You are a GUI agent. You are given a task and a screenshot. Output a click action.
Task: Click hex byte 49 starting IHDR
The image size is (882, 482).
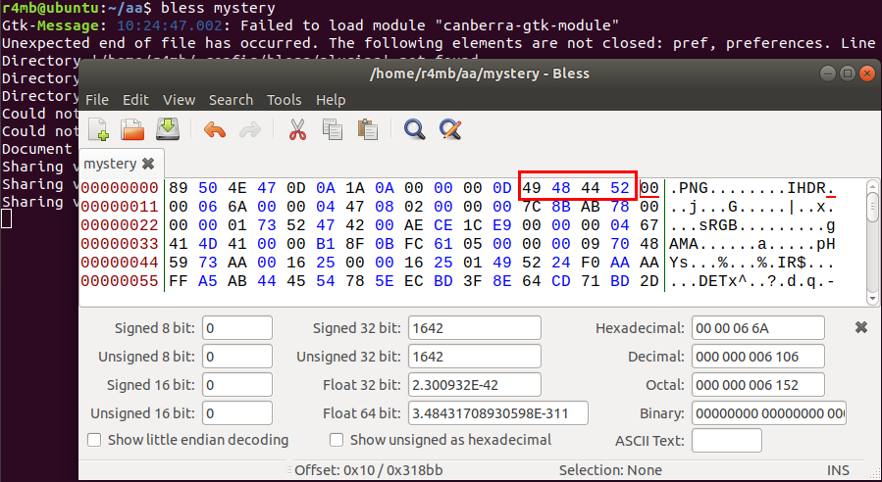click(x=532, y=188)
